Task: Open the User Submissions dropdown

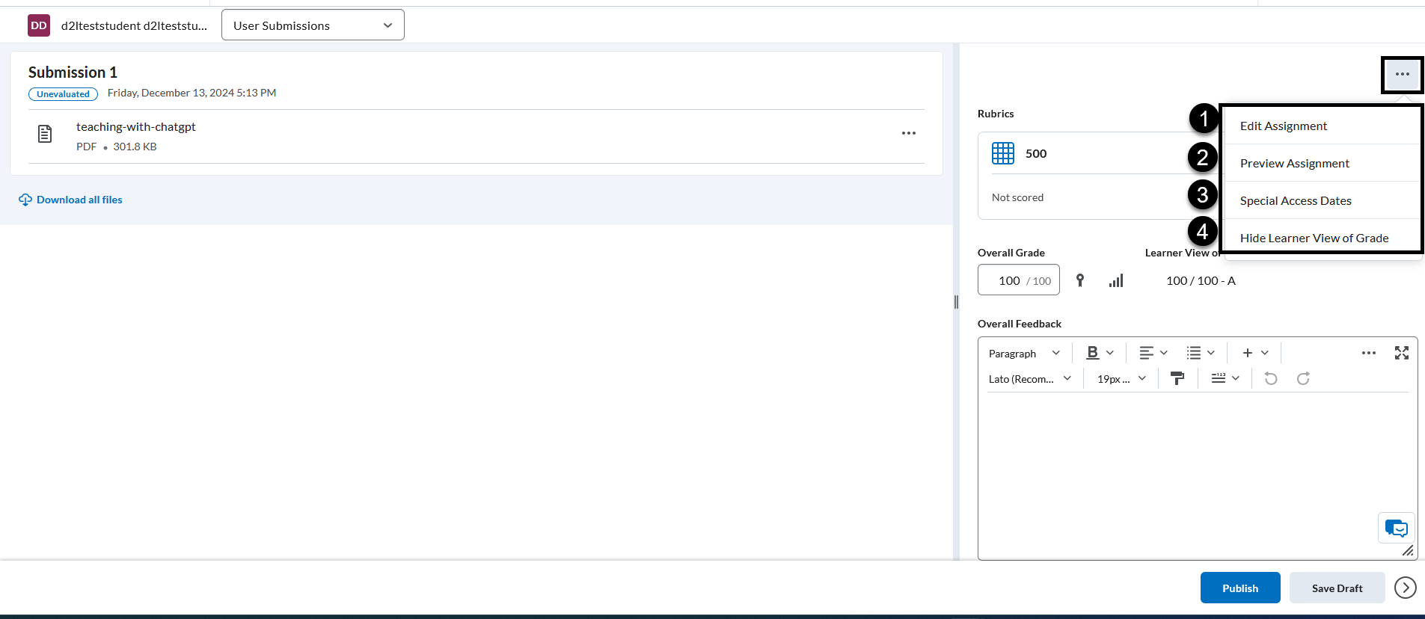Action: pyautogui.click(x=313, y=25)
